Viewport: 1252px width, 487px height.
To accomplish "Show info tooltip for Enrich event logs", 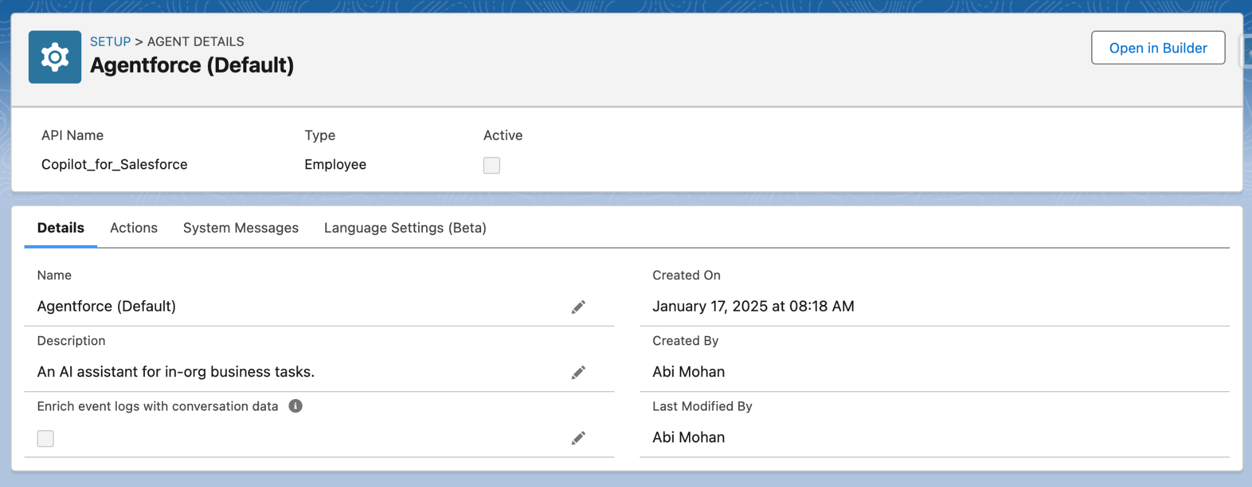I will click(x=295, y=406).
